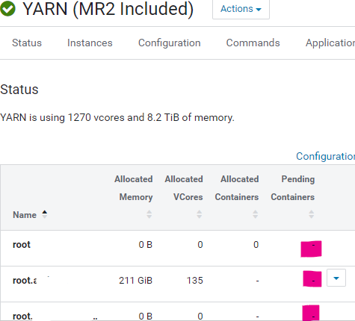Click the pink highlighted cell in root row
The width and height of the screenshot is (355, 321).
(x=311, y=249)
